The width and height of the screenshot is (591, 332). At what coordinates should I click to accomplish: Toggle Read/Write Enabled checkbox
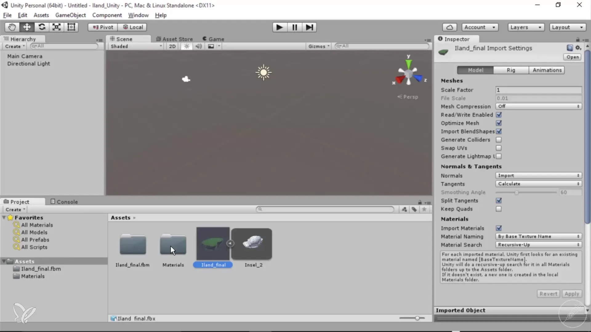[x=499, y=115]
